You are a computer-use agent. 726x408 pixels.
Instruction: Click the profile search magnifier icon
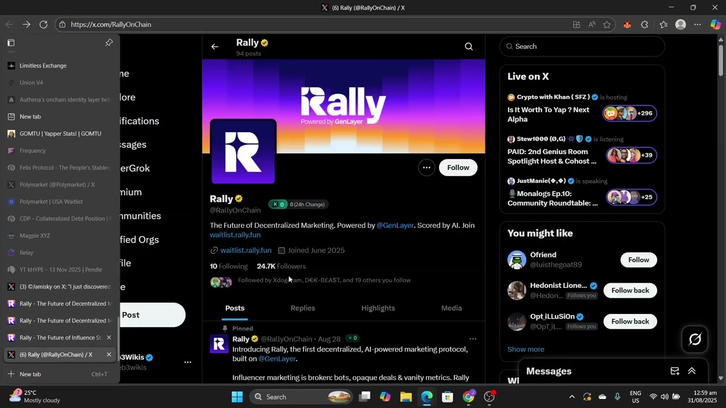[x=468, y=46]
